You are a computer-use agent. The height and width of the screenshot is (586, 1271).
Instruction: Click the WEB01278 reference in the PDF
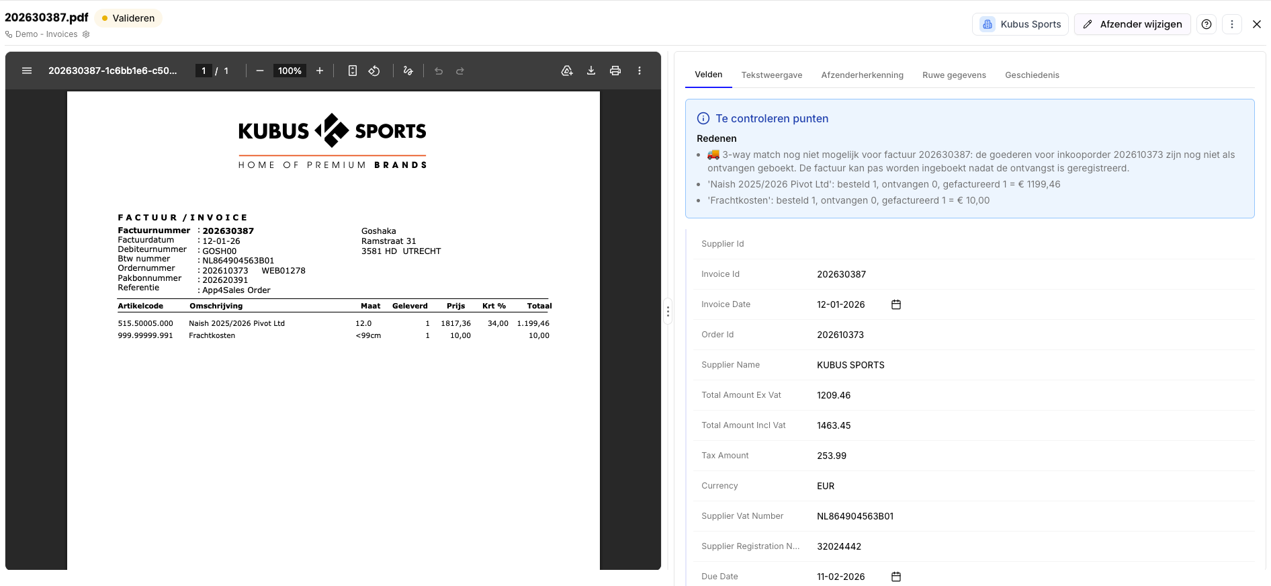pyautogui.click(x=283, y=271)
